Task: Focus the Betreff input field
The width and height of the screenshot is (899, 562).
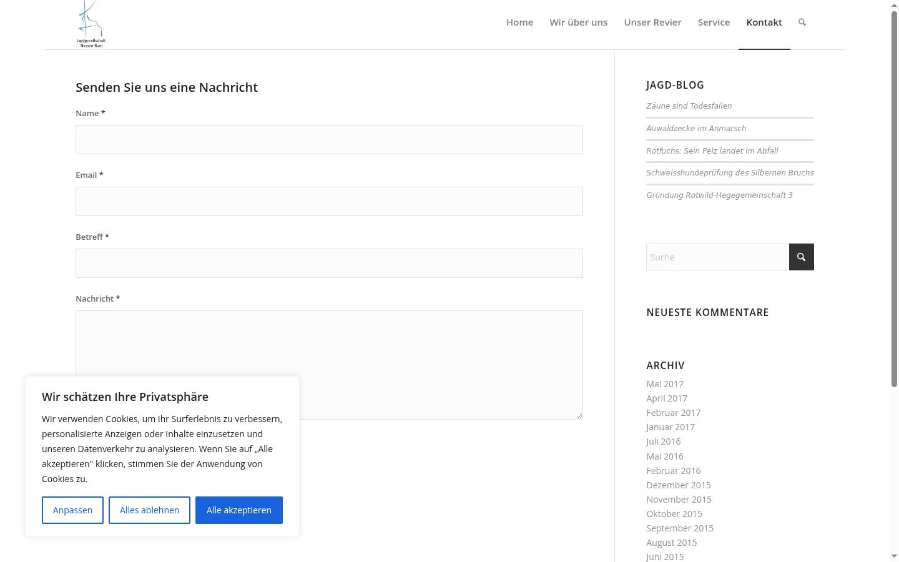Action: pyautogui.click(x=329, y=263)
